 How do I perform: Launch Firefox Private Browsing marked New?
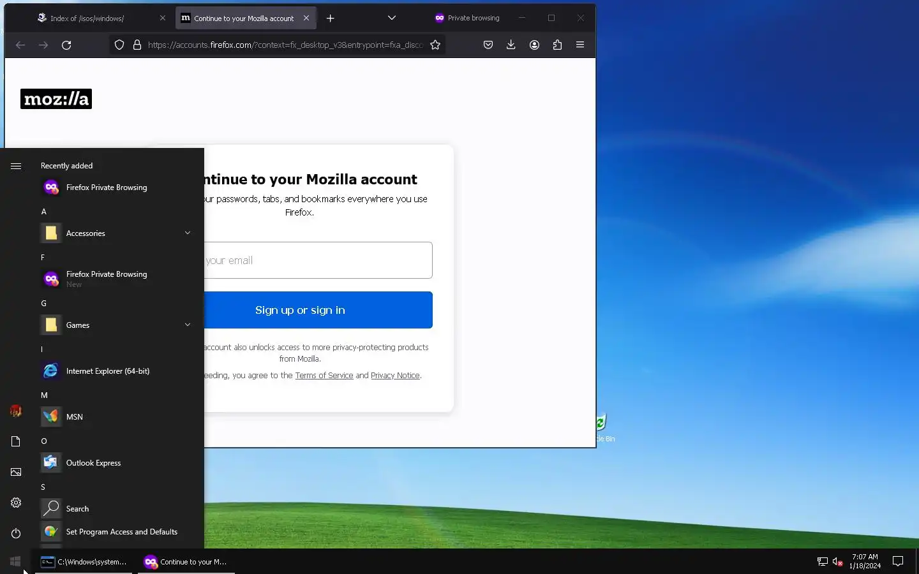(117, 279)
